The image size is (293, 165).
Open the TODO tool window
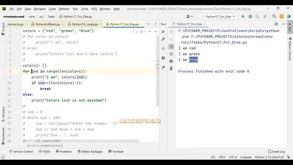coord(44,152)
